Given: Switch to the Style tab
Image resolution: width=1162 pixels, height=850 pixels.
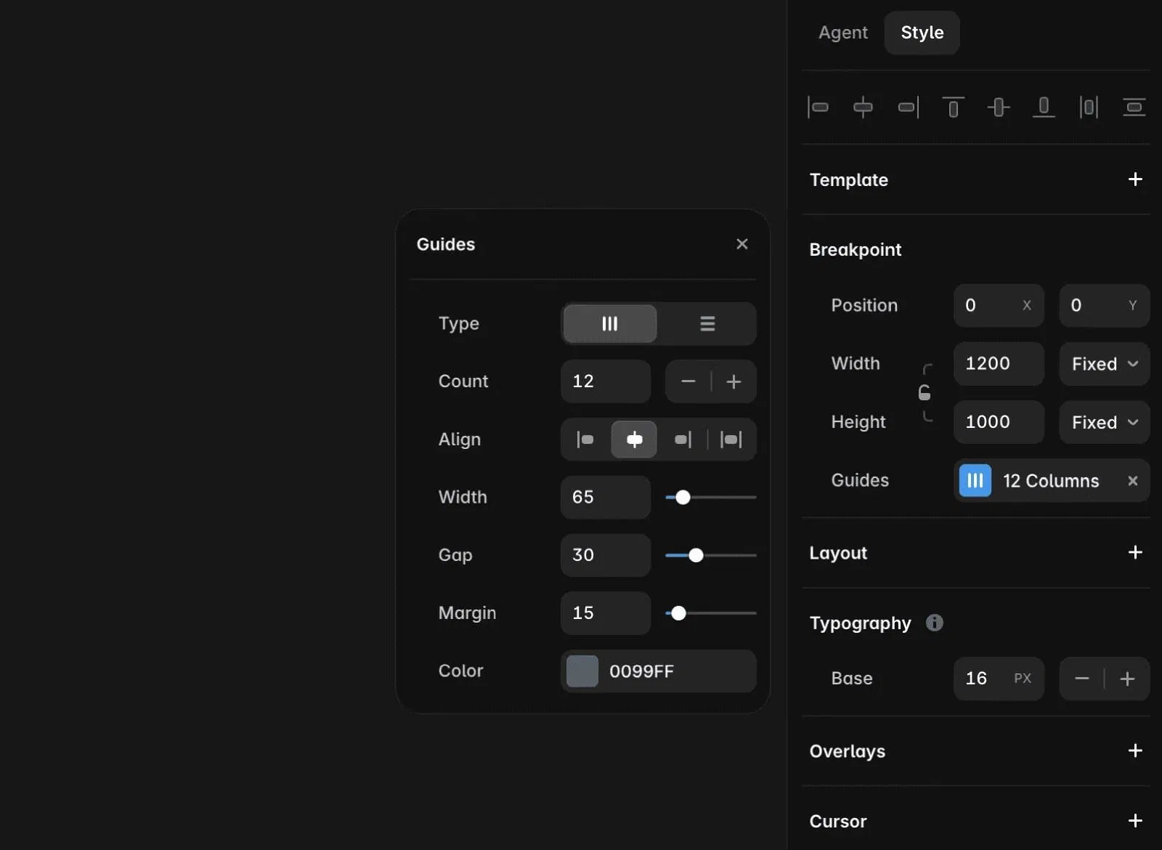Looking at the screenshot, I should coord(922,33).
